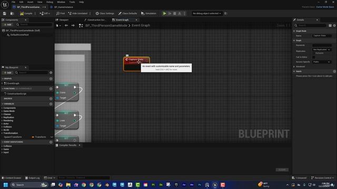Open the Edit menu

click(21, 2)
